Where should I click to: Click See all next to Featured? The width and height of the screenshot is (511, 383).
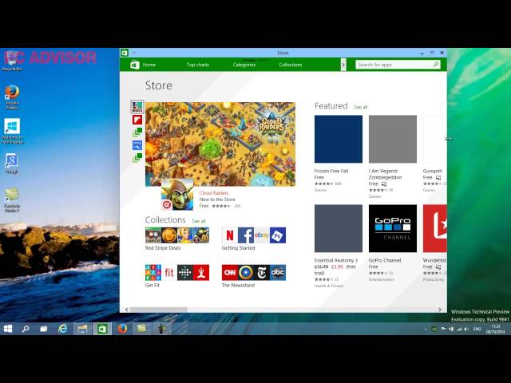pyautogui.click(x=361, y=107)
